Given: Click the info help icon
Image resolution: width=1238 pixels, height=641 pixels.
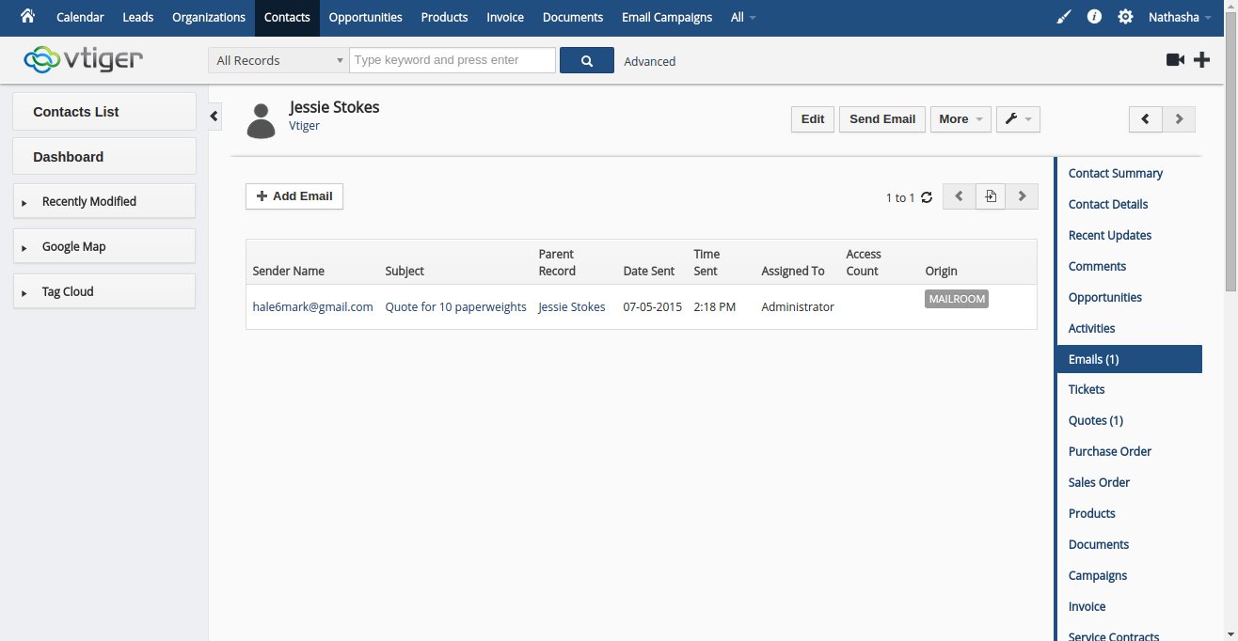Looking at the screenshot, I should click(1094, 17).
